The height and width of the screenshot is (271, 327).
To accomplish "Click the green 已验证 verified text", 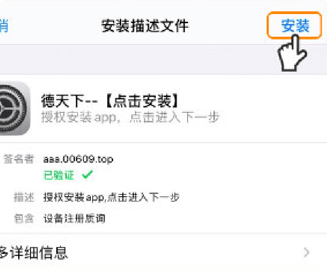I will pos(59,175).
